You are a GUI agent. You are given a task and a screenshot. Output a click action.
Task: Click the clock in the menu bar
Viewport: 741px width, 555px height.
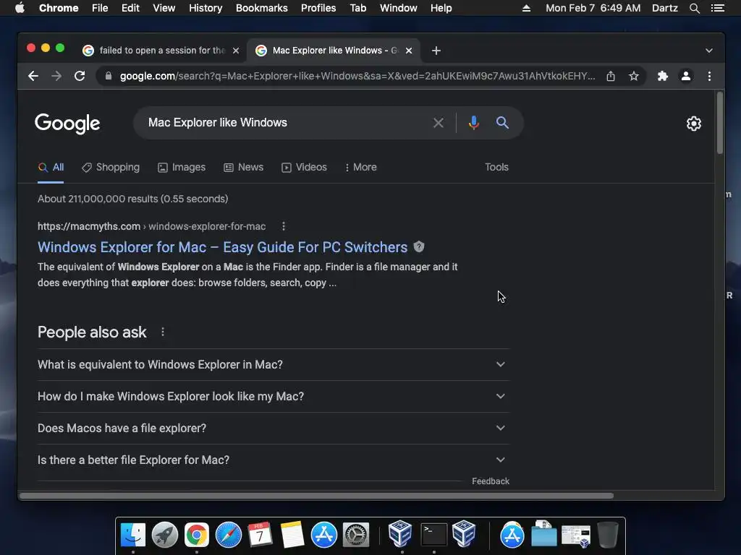[x=593, y=8]
